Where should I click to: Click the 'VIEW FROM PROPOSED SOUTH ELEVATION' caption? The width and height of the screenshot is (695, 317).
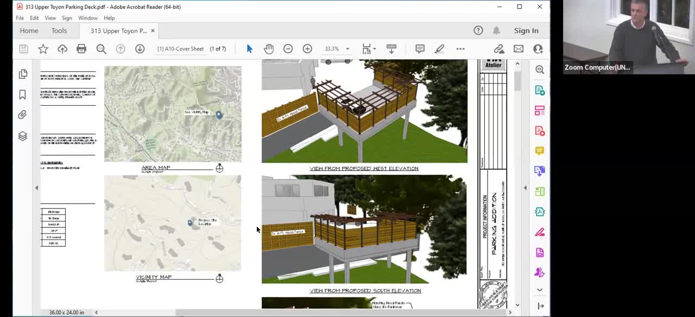(365, 290)
